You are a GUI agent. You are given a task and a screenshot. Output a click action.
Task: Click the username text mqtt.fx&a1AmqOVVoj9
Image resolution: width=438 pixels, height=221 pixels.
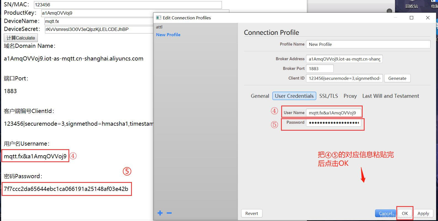click(35, 156)
